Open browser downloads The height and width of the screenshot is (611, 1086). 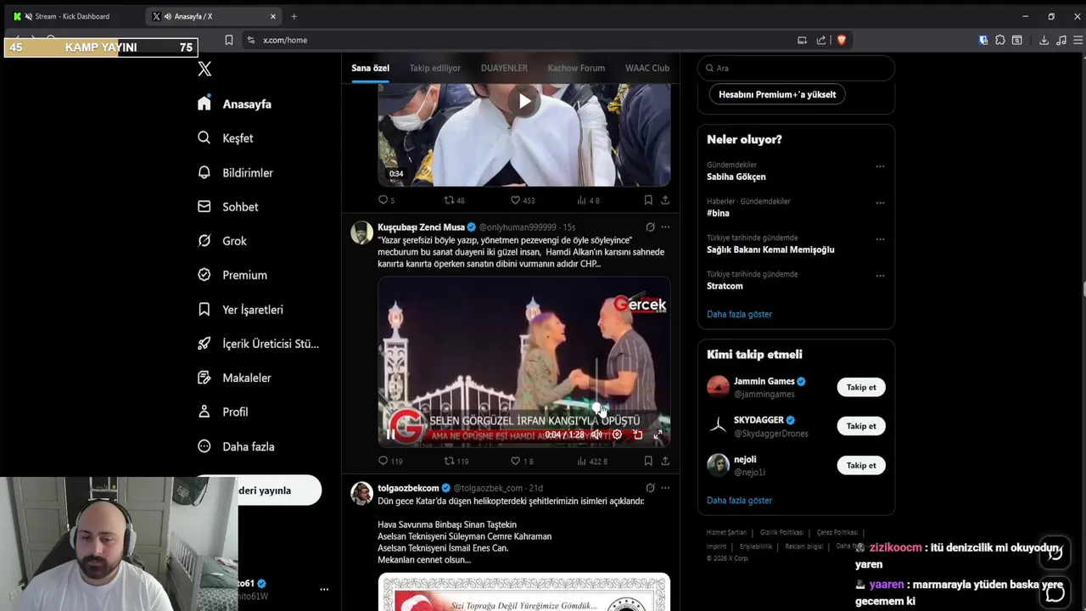(x=1044, y=40)
